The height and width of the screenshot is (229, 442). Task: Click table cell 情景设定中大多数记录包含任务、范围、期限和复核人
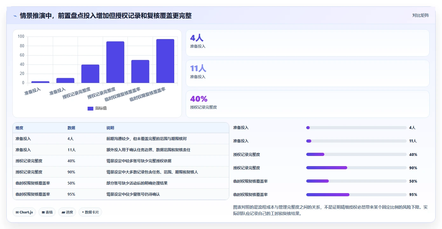coord(152,172)
